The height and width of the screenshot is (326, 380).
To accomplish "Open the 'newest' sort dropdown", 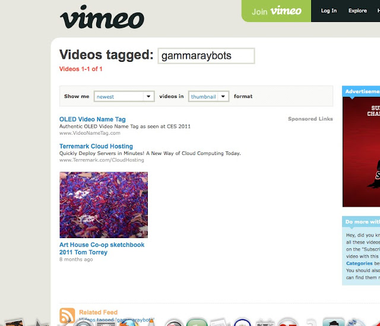I will [x=124, y=96].
